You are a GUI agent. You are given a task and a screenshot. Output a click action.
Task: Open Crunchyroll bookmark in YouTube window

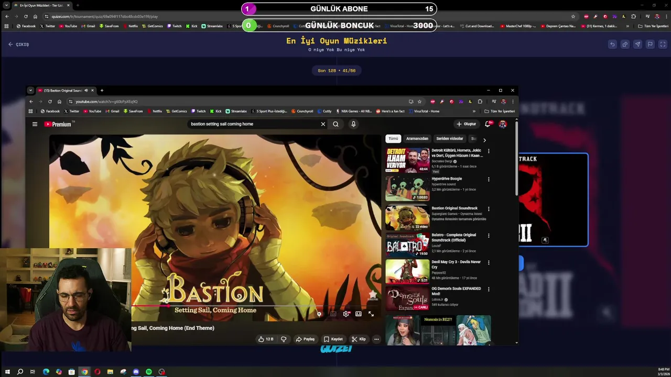(302, 111)
